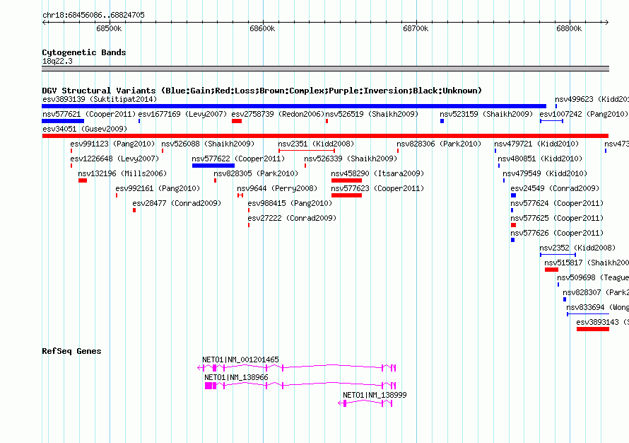Open the NETO1|NM_138999 transcript label
This screenshot has height=443, width=629.
tap(375, 395)
